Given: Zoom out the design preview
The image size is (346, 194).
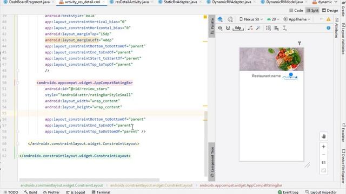Looking at the screenshot, I should (323, 155).
